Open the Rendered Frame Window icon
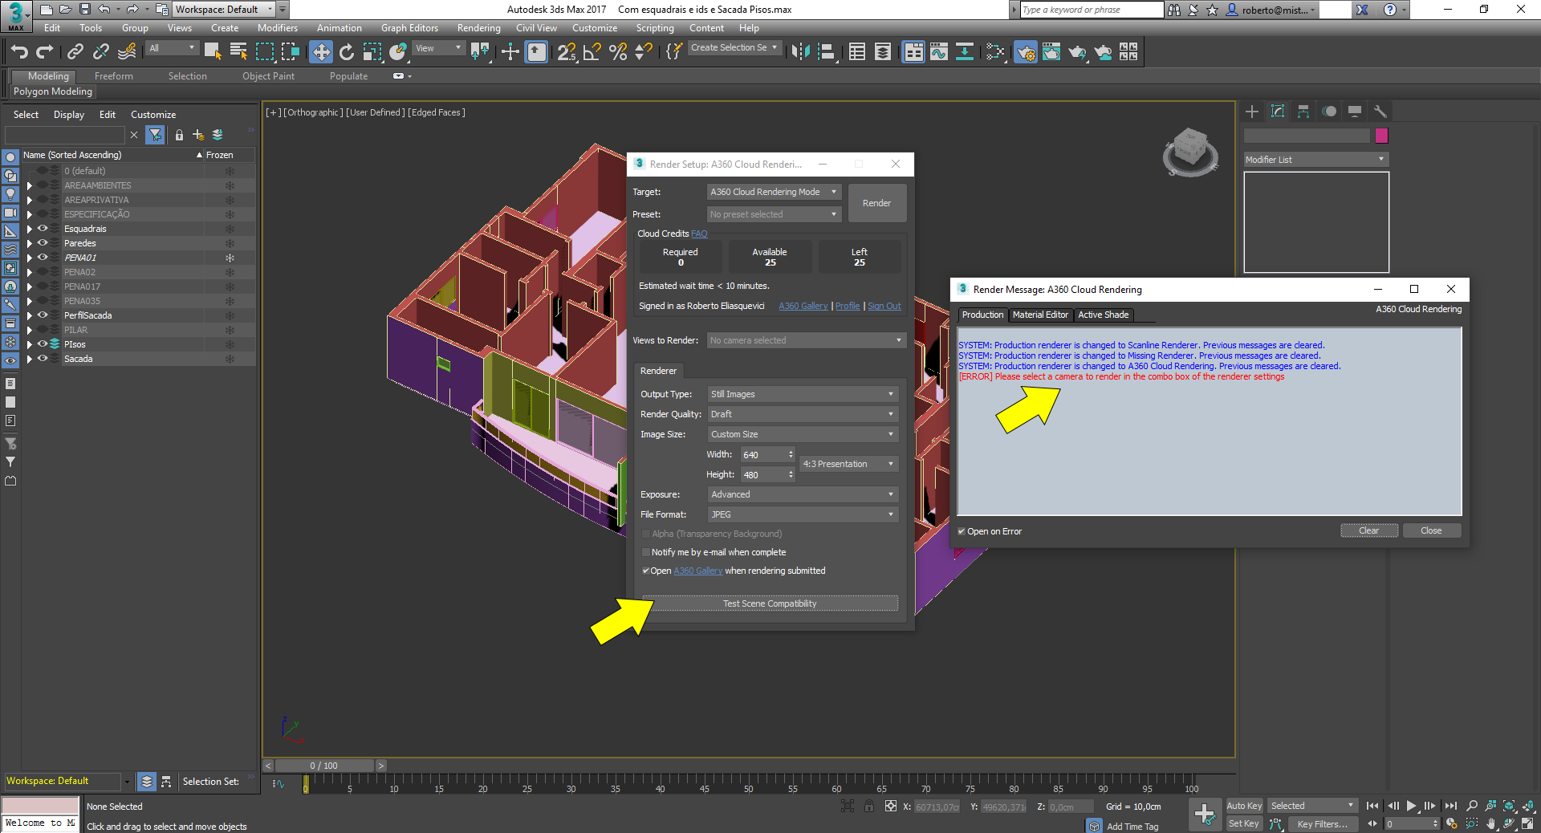This screenshot has height=833, width=1541. (x=1051, y=52)
